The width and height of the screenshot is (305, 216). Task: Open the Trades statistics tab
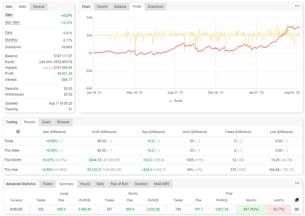pyautogui.click(x=47, y=184)
